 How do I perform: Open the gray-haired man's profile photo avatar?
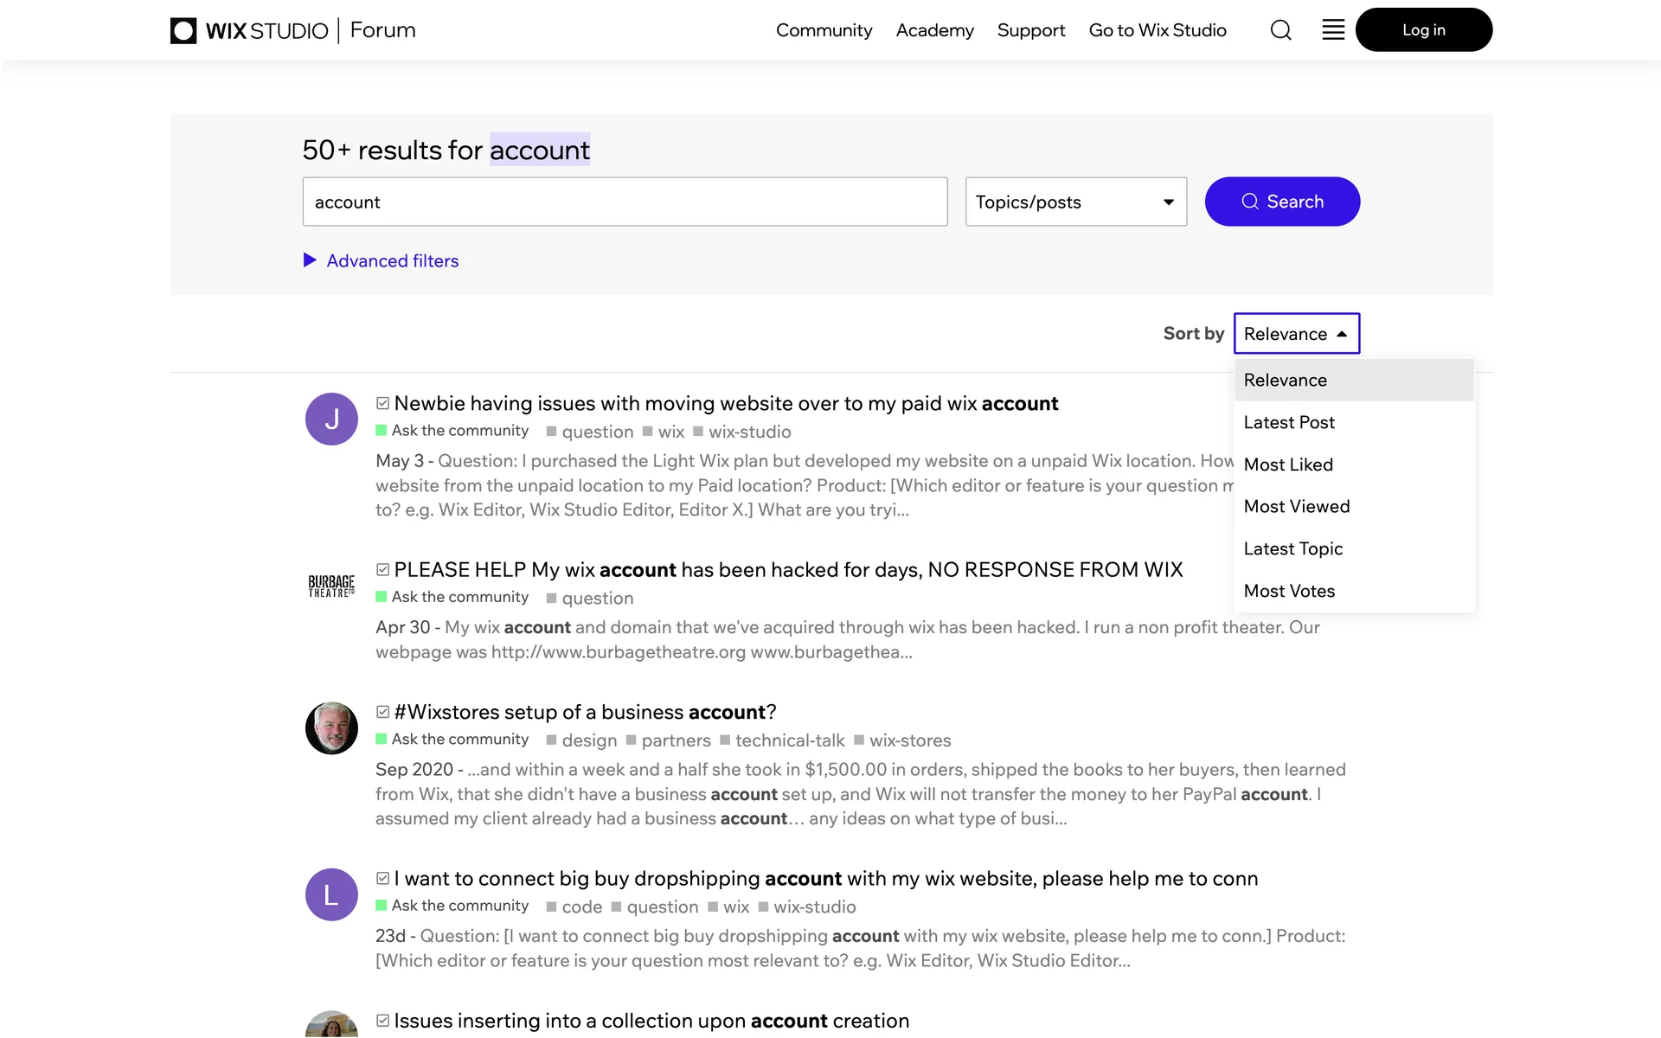pyautogui.click(x=331, y=728)
